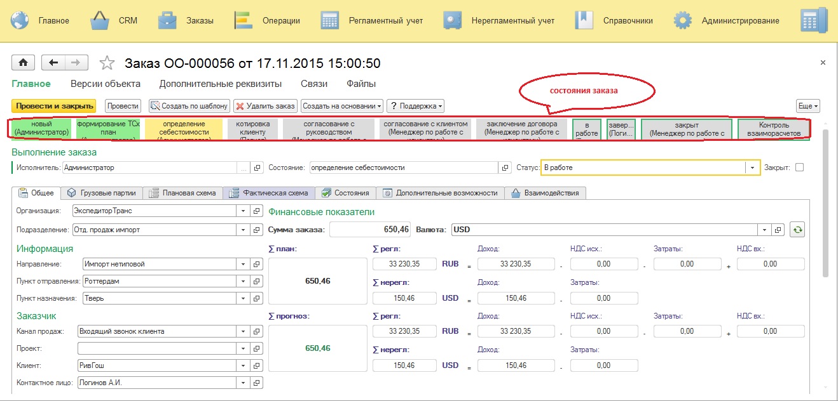Open Валюта record with open icon
Image resolution: width=838 pixels, height=401 pixels.
780,230
